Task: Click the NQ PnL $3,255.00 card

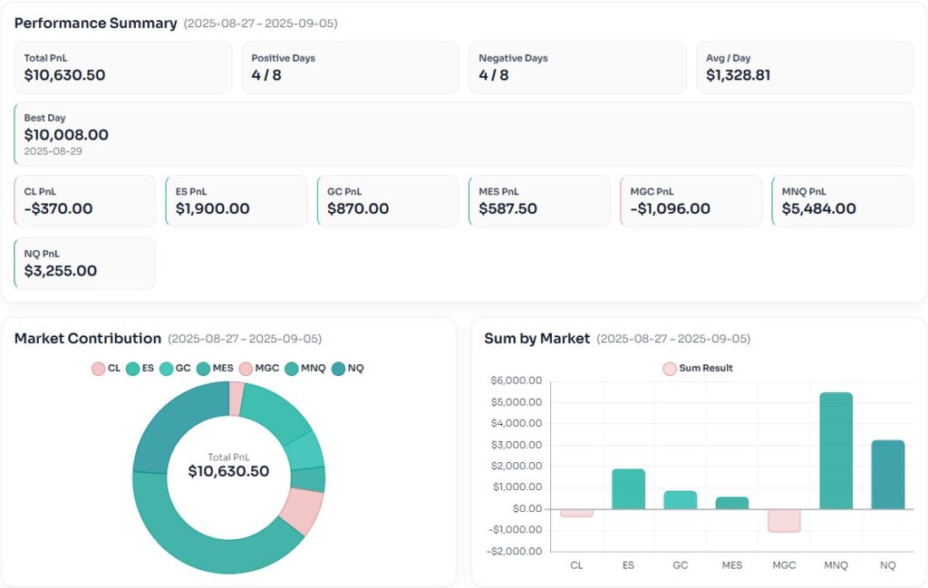Action: (85, 264)
